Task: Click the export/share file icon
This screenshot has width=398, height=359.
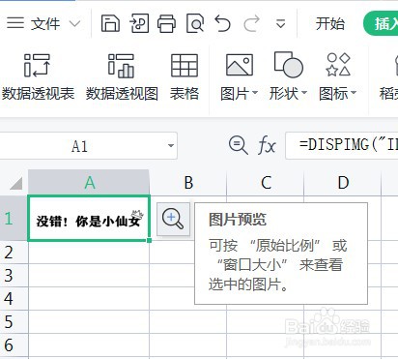Action: click(x=139, y=23)
